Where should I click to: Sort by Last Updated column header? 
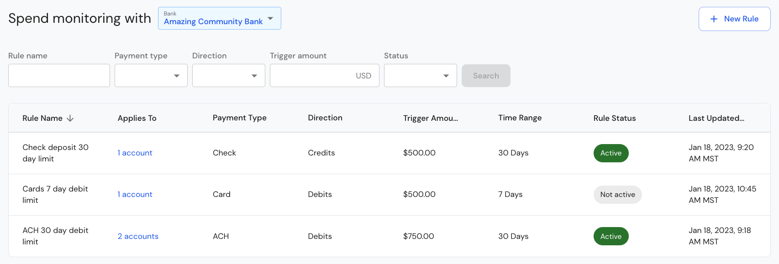point(716,118)
